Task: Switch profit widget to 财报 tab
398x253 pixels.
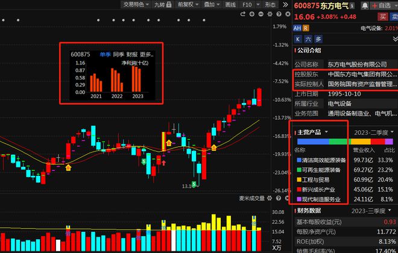Action: pos(131,54)
